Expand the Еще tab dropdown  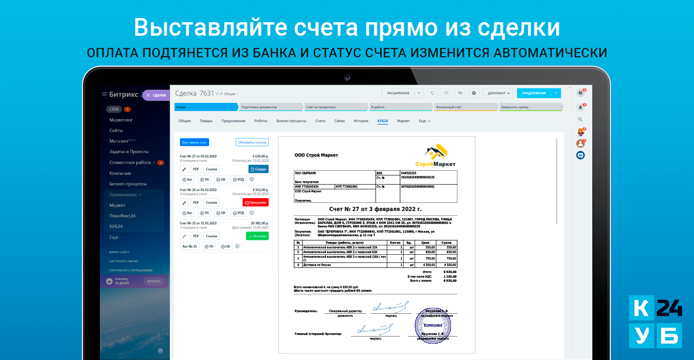point(425,121)
